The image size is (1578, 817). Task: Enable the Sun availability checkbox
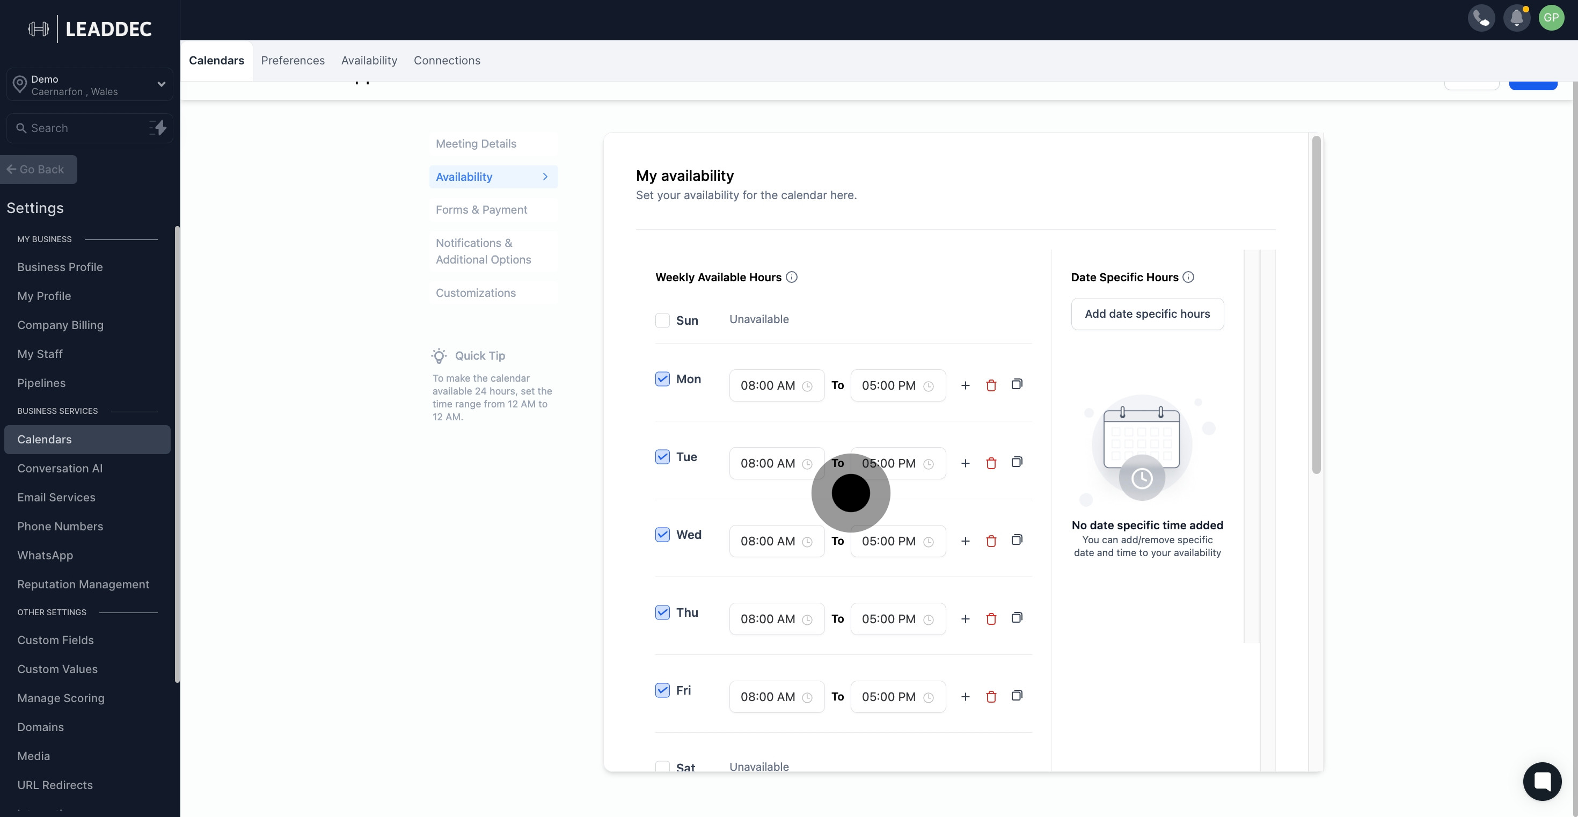pos(662,320)
